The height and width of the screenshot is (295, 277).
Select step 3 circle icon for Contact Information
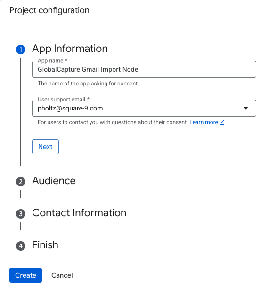point(21,214)
